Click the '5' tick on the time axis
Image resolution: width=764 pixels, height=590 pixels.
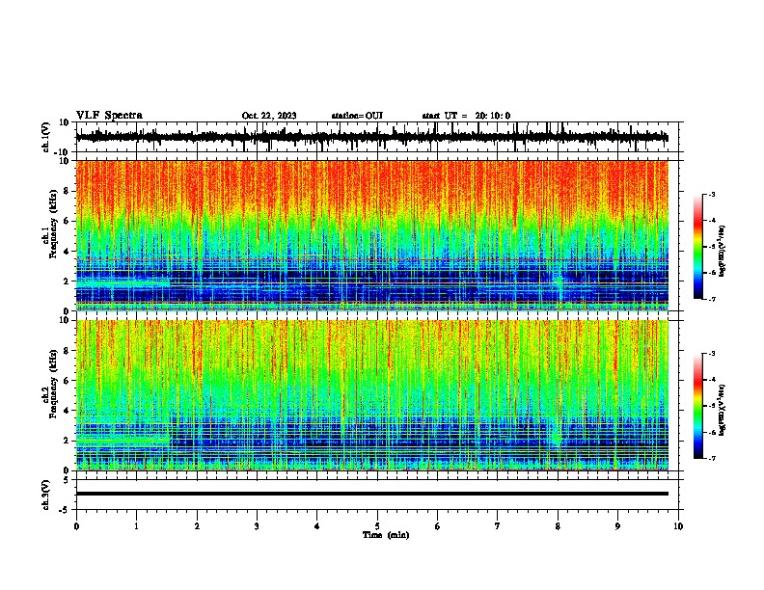377,526
